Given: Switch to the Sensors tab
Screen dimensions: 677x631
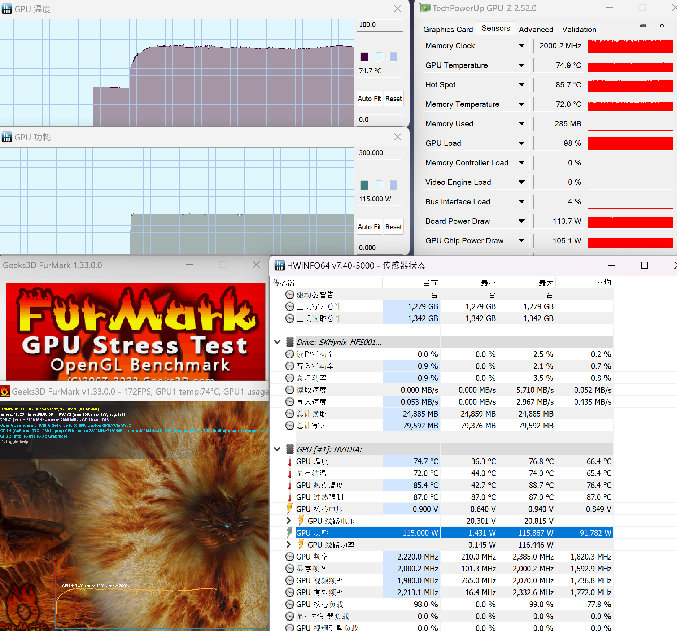Looking at the screenshot, I should tap(496, 28).
